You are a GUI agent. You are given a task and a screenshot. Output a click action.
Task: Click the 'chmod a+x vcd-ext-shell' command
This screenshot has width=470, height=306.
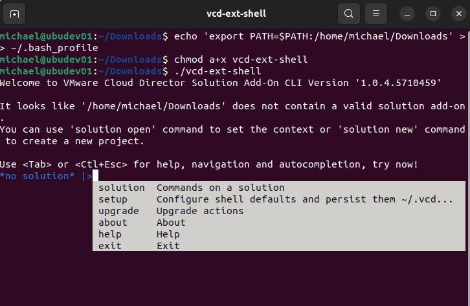(x=241, y=59)
